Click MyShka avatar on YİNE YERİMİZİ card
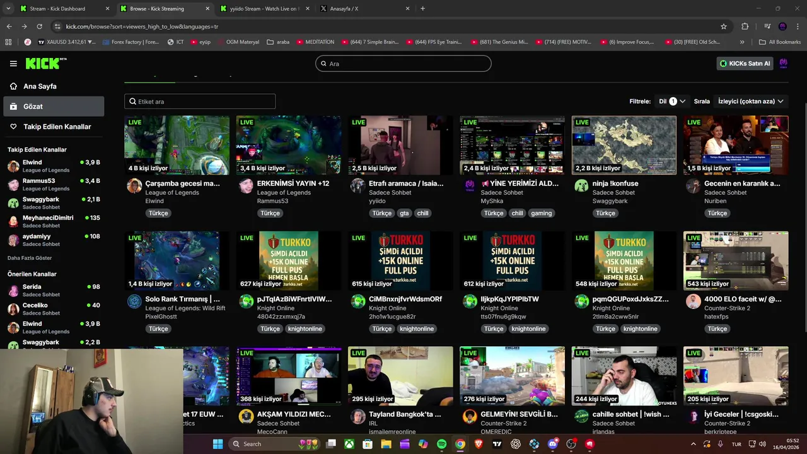The width and height of the screenshot is (807, 454). click(470, 185)
